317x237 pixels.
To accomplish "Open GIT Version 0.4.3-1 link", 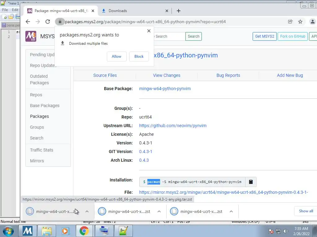I will tap(145, 152).
